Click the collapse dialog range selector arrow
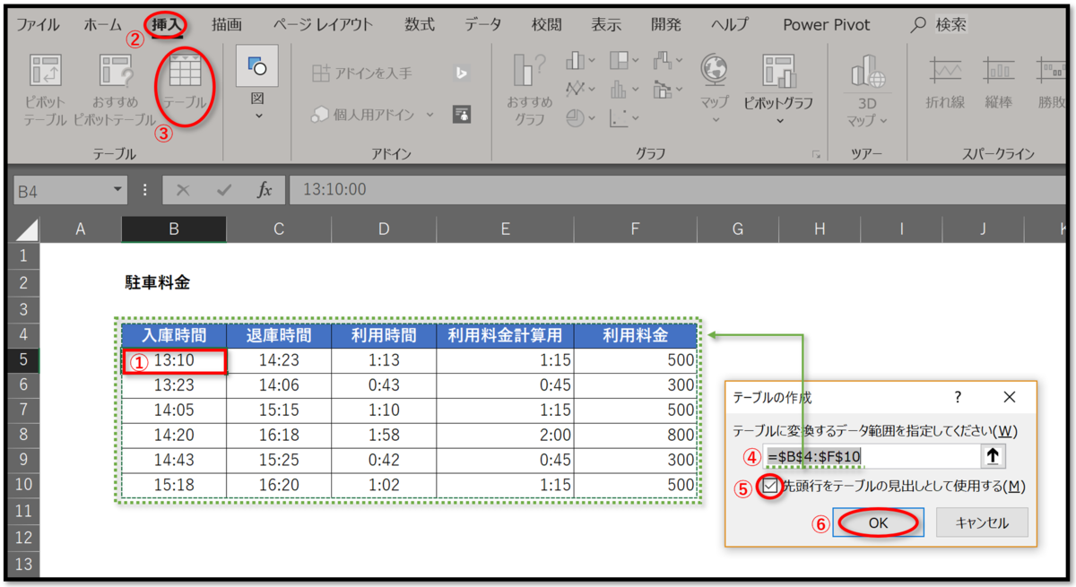Image resolution: width=1076 pixels, height=587 pixels. click(x=993, y=455)
